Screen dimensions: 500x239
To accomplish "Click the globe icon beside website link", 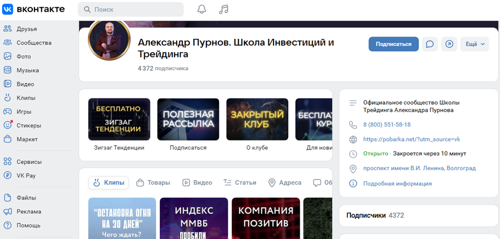I will (353, 140).
